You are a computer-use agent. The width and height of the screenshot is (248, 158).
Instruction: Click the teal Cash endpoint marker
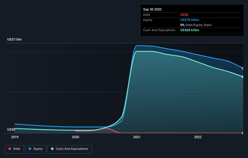pyautogui.click(x=243, y=77)
